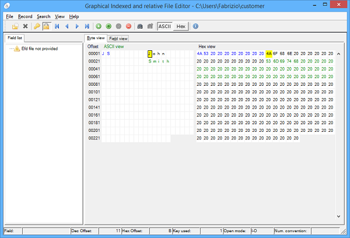350x238 pixels.
Task: Jump to first record arrow icon
Action: pyautogui.click(x=57, y=26)
